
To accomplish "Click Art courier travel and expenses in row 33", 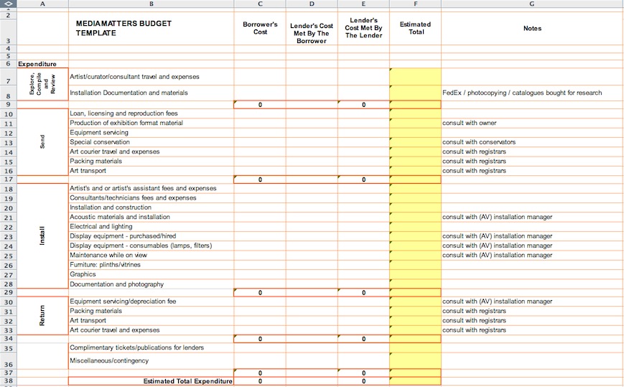I will tap(152, 330).
